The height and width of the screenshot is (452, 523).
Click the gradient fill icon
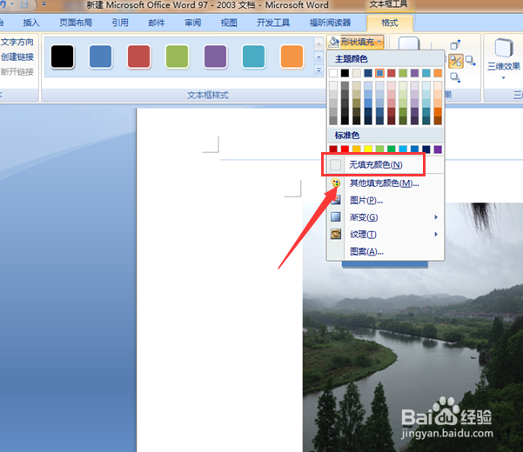[336, 217]
